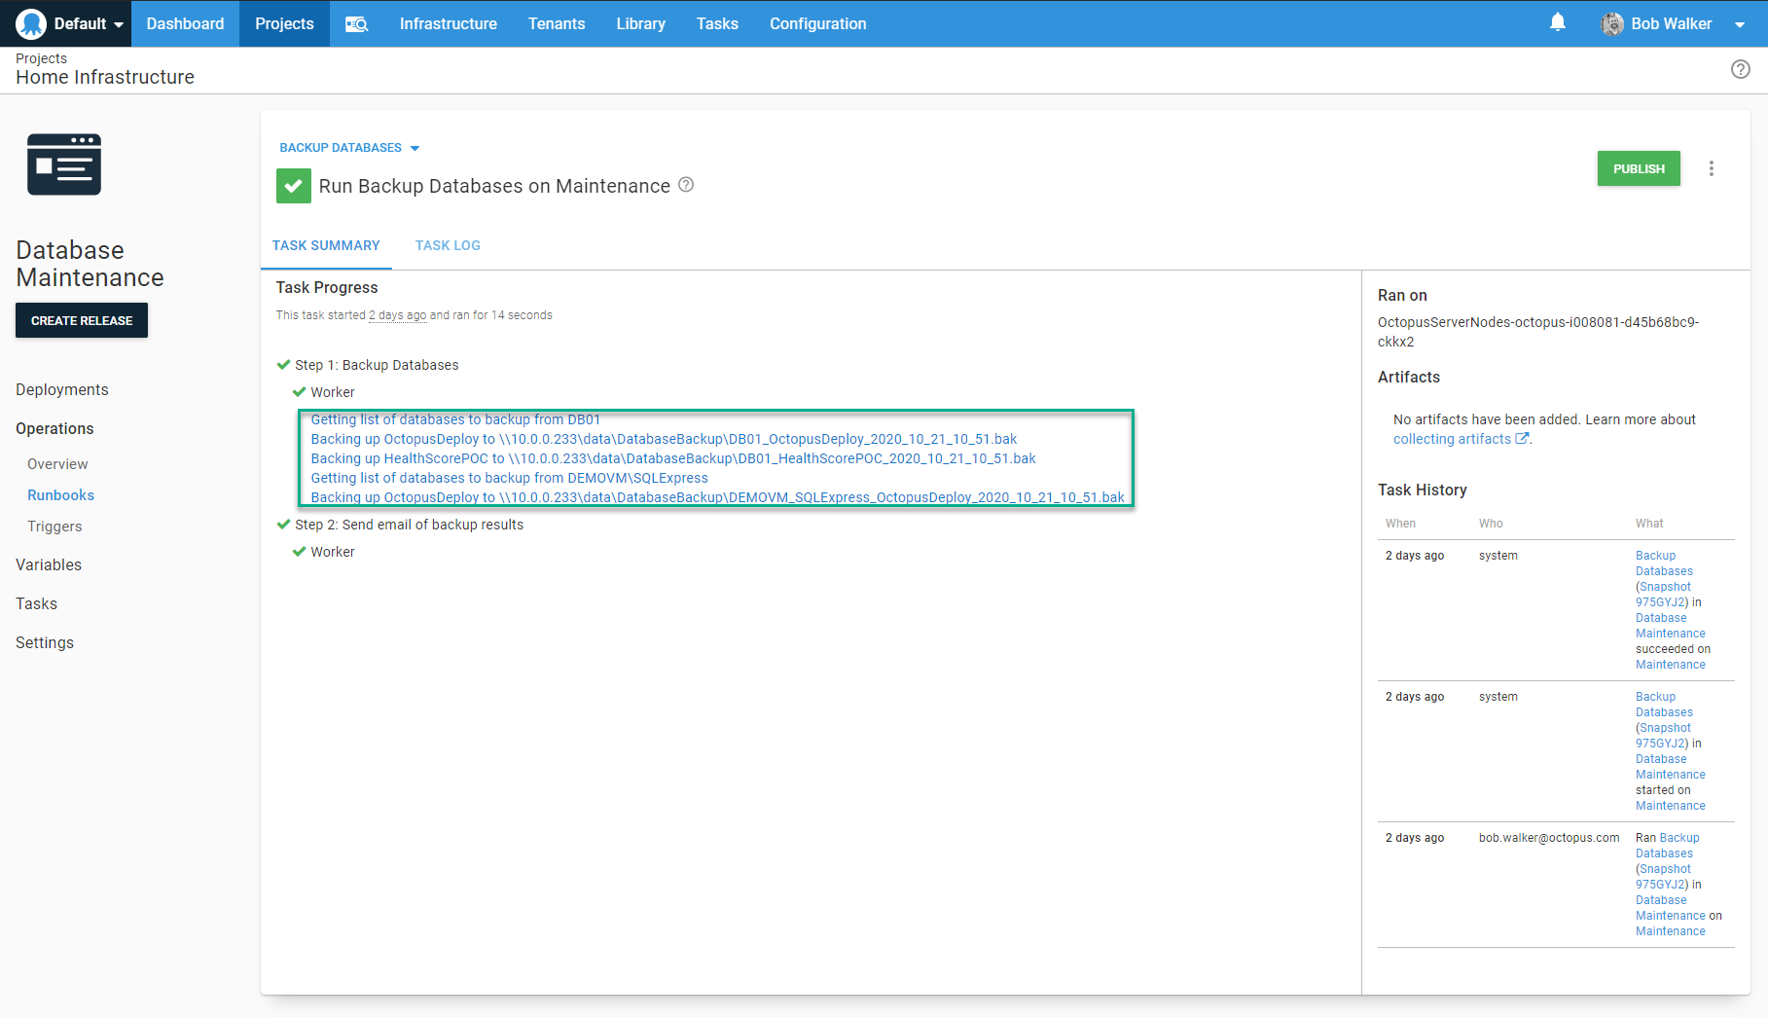Image resolution: width=1768 pixels, height=1017 pixels.
Task: Click Bob Walker's avatar picture
Action: pos(1611,23)
